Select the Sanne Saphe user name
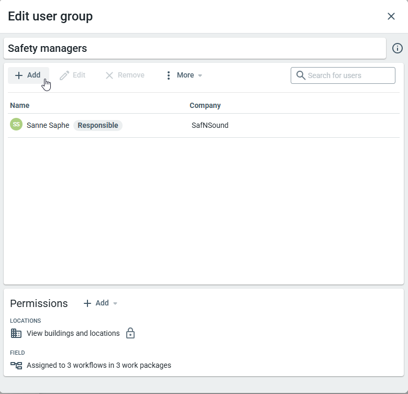Screen dimensions: 408x394 [48, 126]
